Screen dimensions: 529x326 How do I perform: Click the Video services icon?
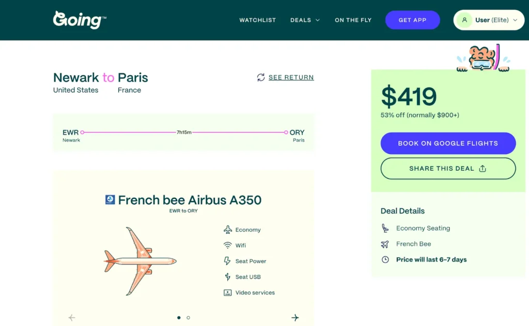227,292
